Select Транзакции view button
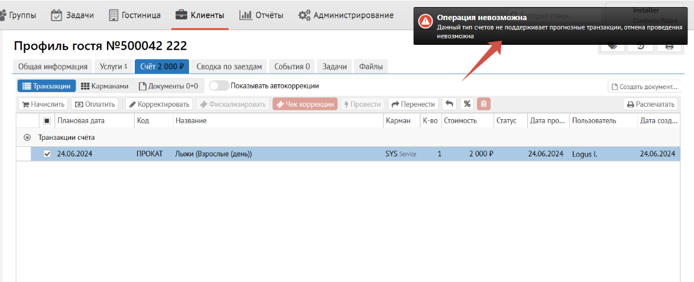Screen dimensions: 694x282 tap(47, 86)
